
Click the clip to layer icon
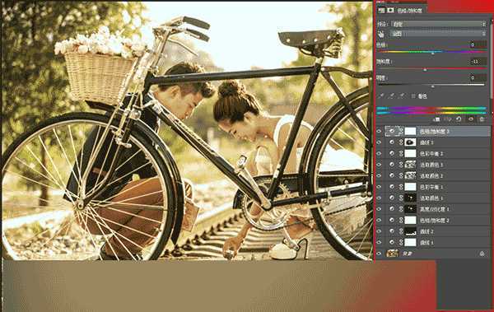click(x=437, y=119)
